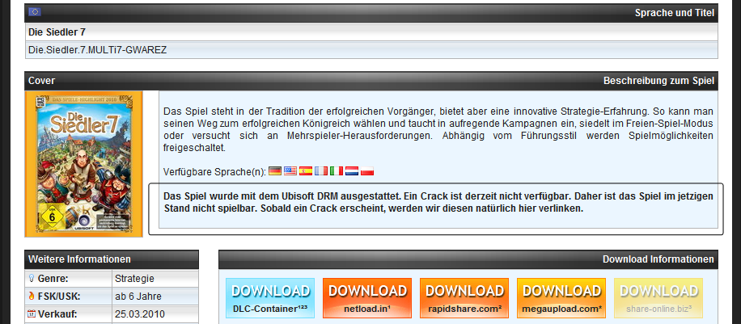Click the game description paragraph
The height and width of the screenshot is (324, 741).
coord(438,130)
